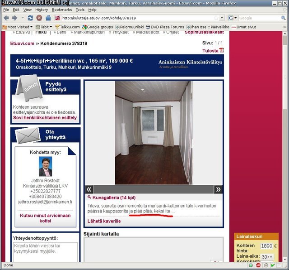The image size is (289, 270).
Task: Go forward with the Forward arrow button
Action: (x=15, y=18)
